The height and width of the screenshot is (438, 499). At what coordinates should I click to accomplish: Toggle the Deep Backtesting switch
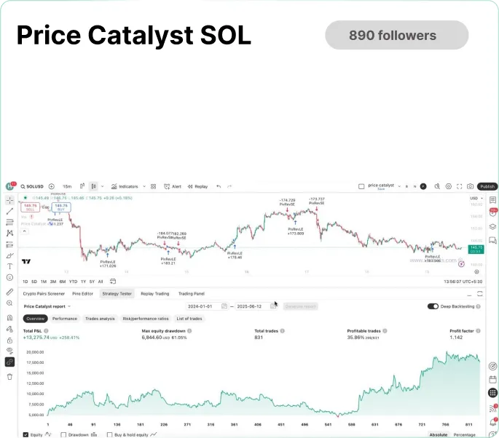coord(433,306)
